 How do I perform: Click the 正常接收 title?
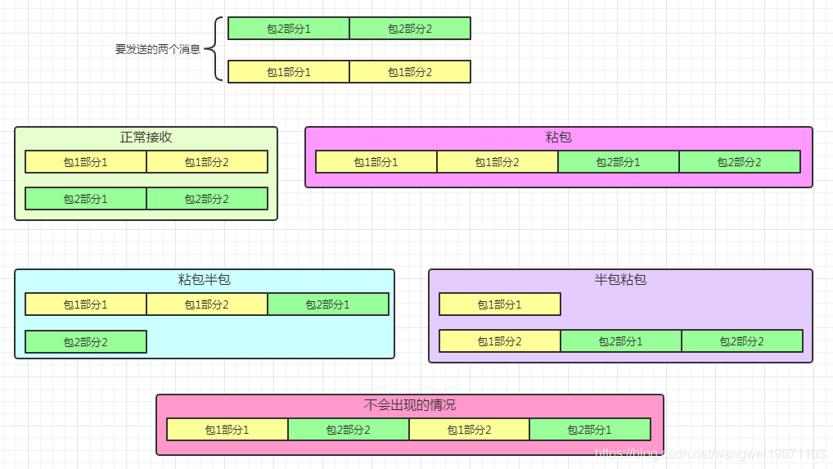[x=146, y=138]
